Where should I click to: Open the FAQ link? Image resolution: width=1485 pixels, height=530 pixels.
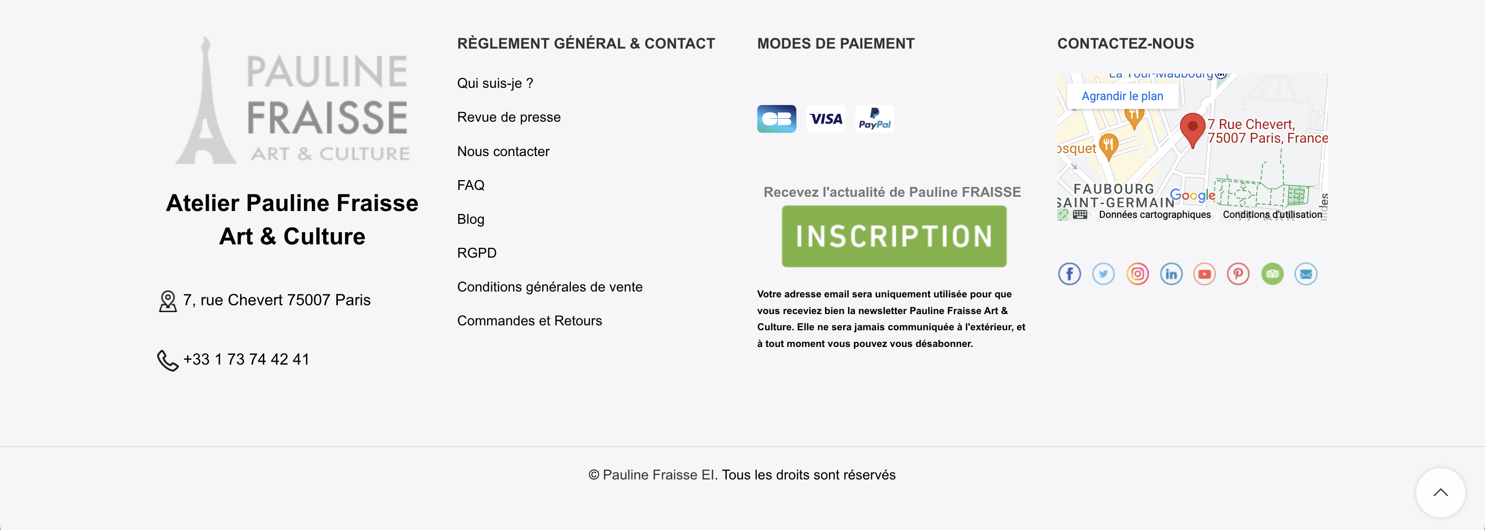coord(470,185)
